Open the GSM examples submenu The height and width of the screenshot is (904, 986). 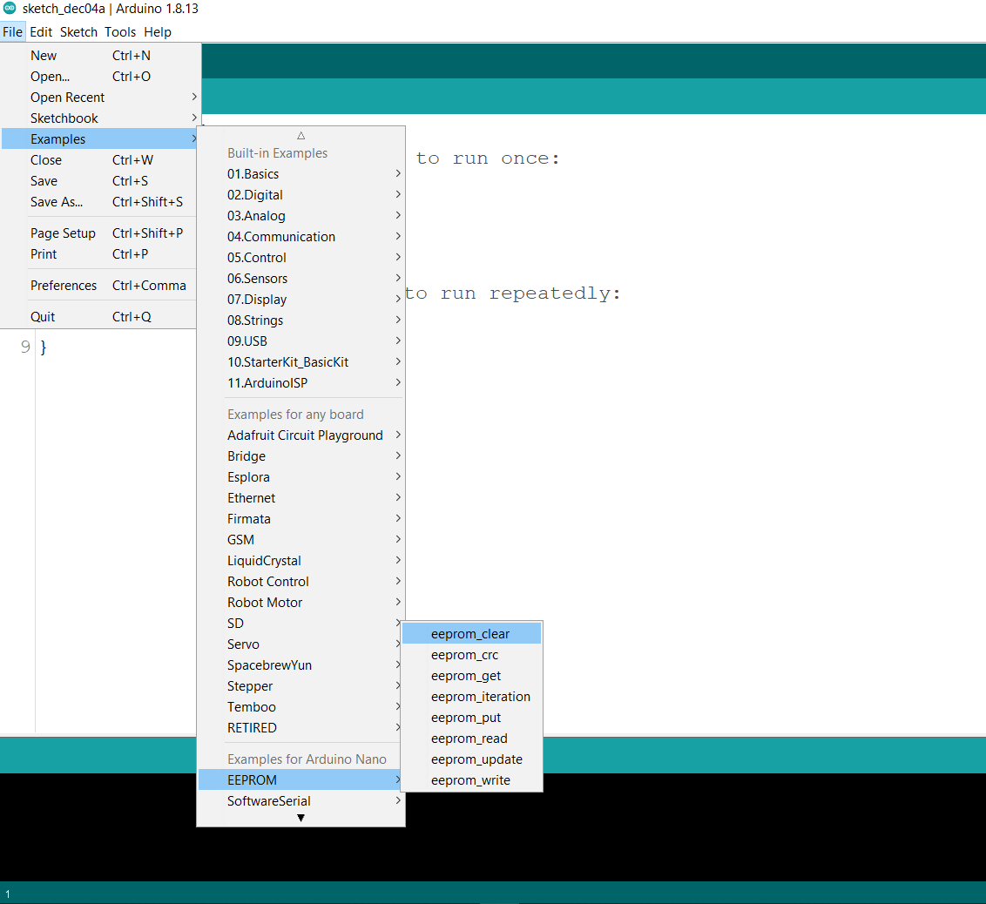[301, 539]
